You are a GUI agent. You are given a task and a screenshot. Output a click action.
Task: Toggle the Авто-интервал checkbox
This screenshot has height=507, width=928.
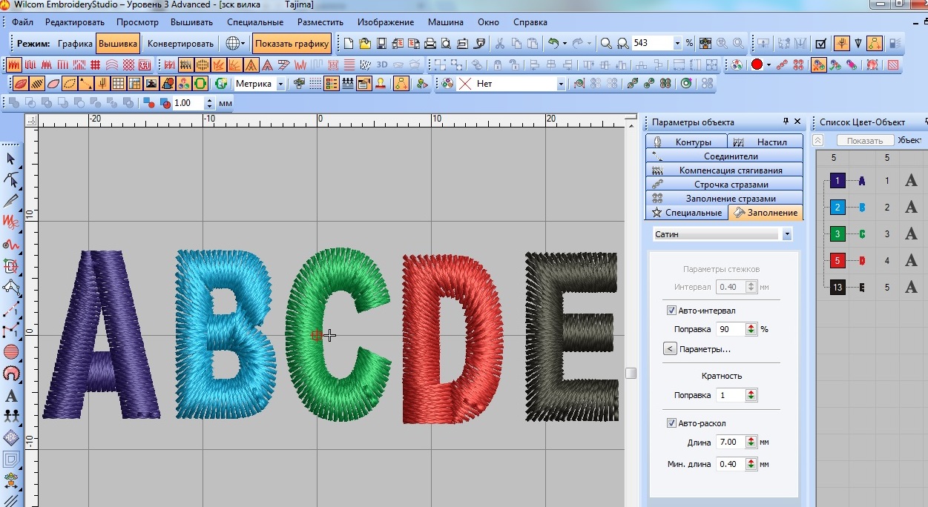click(672, 311)
